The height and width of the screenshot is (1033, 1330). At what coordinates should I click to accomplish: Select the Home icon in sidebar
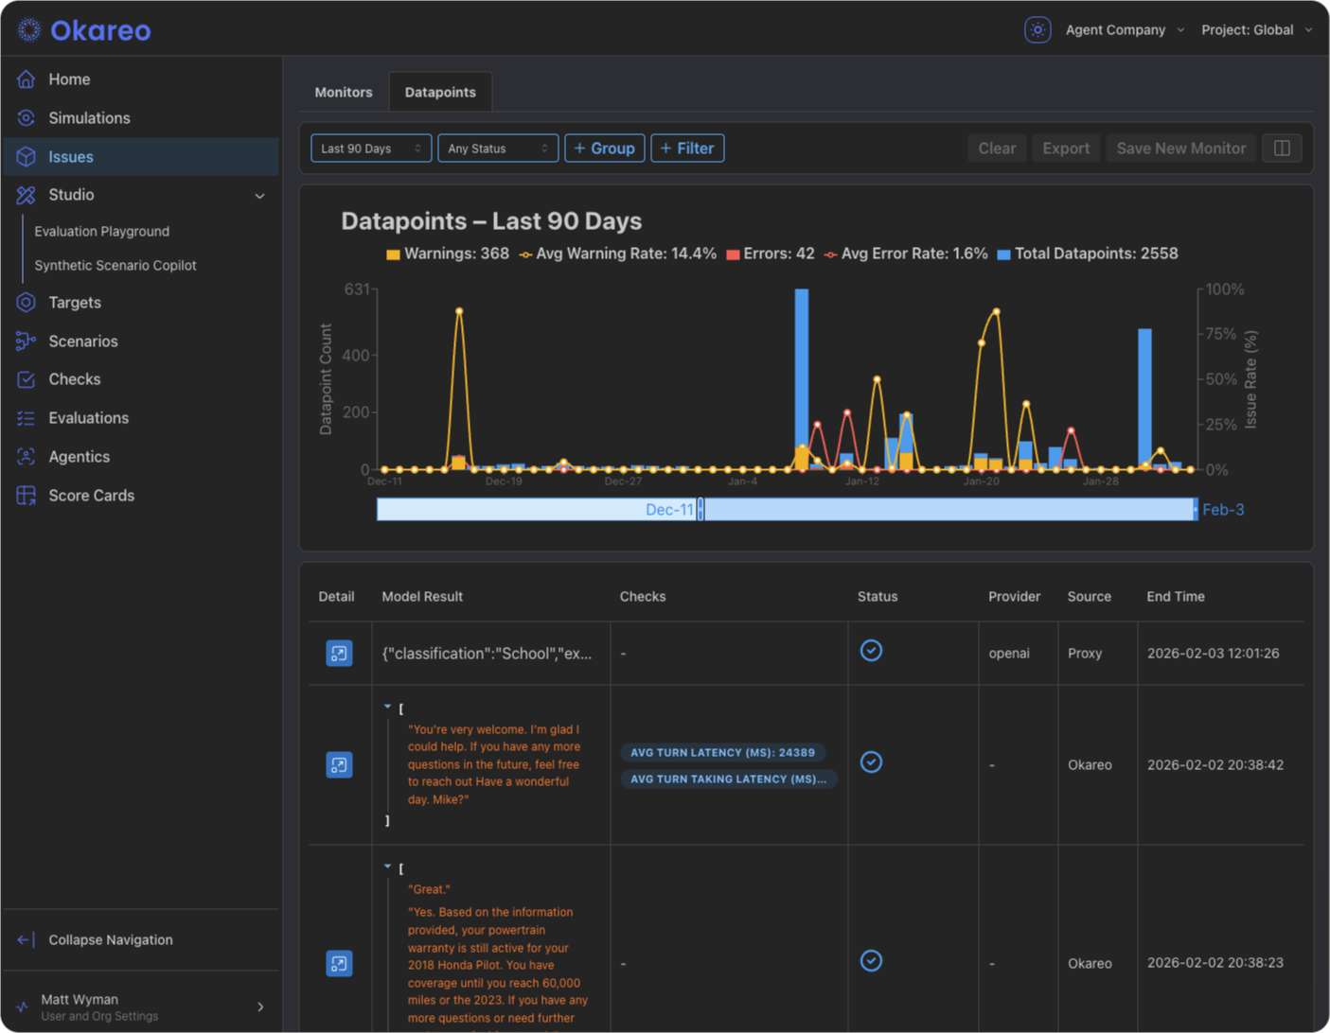click(27, 79)
